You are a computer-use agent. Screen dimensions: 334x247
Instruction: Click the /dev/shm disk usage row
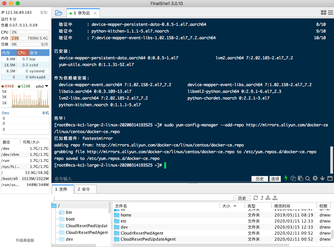25,155
